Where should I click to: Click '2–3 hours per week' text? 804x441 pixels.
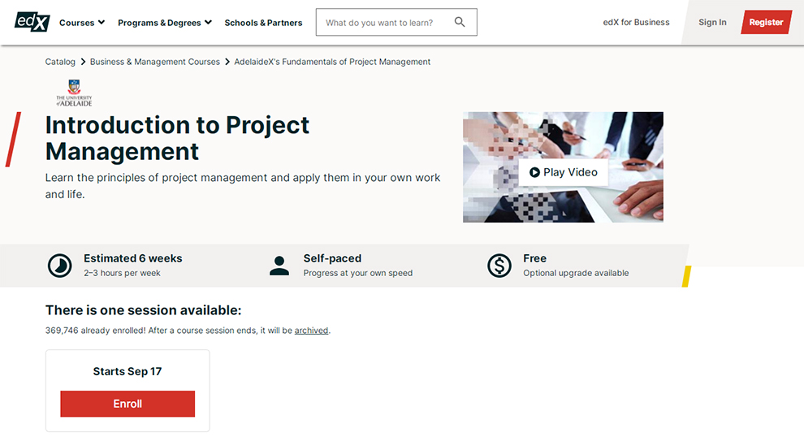122,273
